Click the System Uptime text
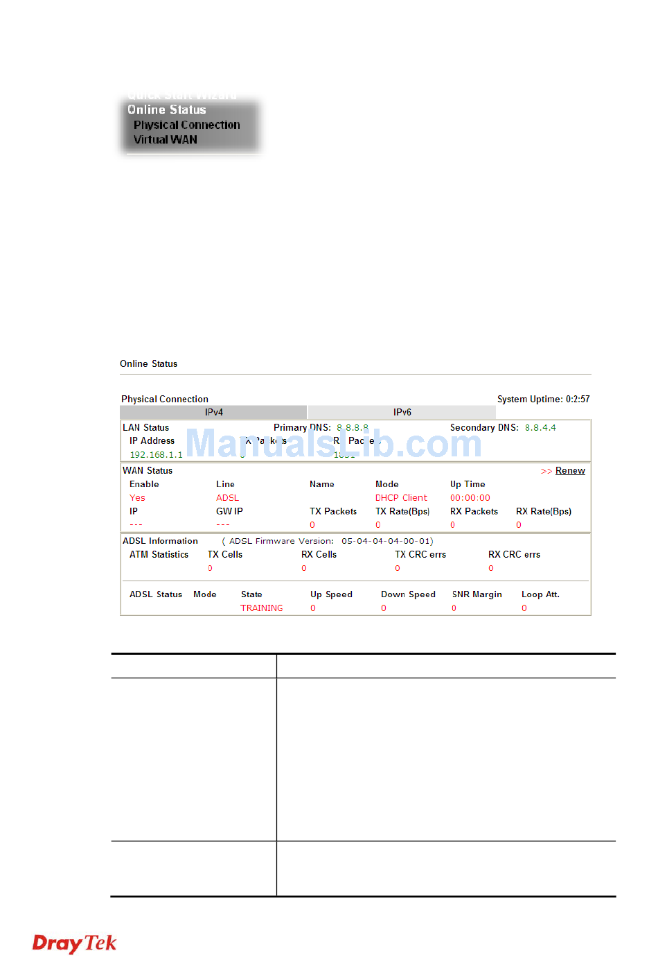The width and height of the screenshot is (658, 962). point(544,399)
